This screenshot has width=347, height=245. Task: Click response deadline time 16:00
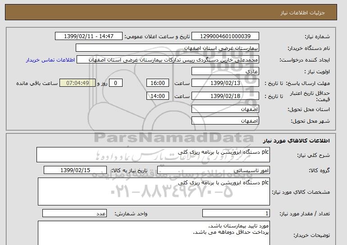pyautogui.click(x=158, y=83)
